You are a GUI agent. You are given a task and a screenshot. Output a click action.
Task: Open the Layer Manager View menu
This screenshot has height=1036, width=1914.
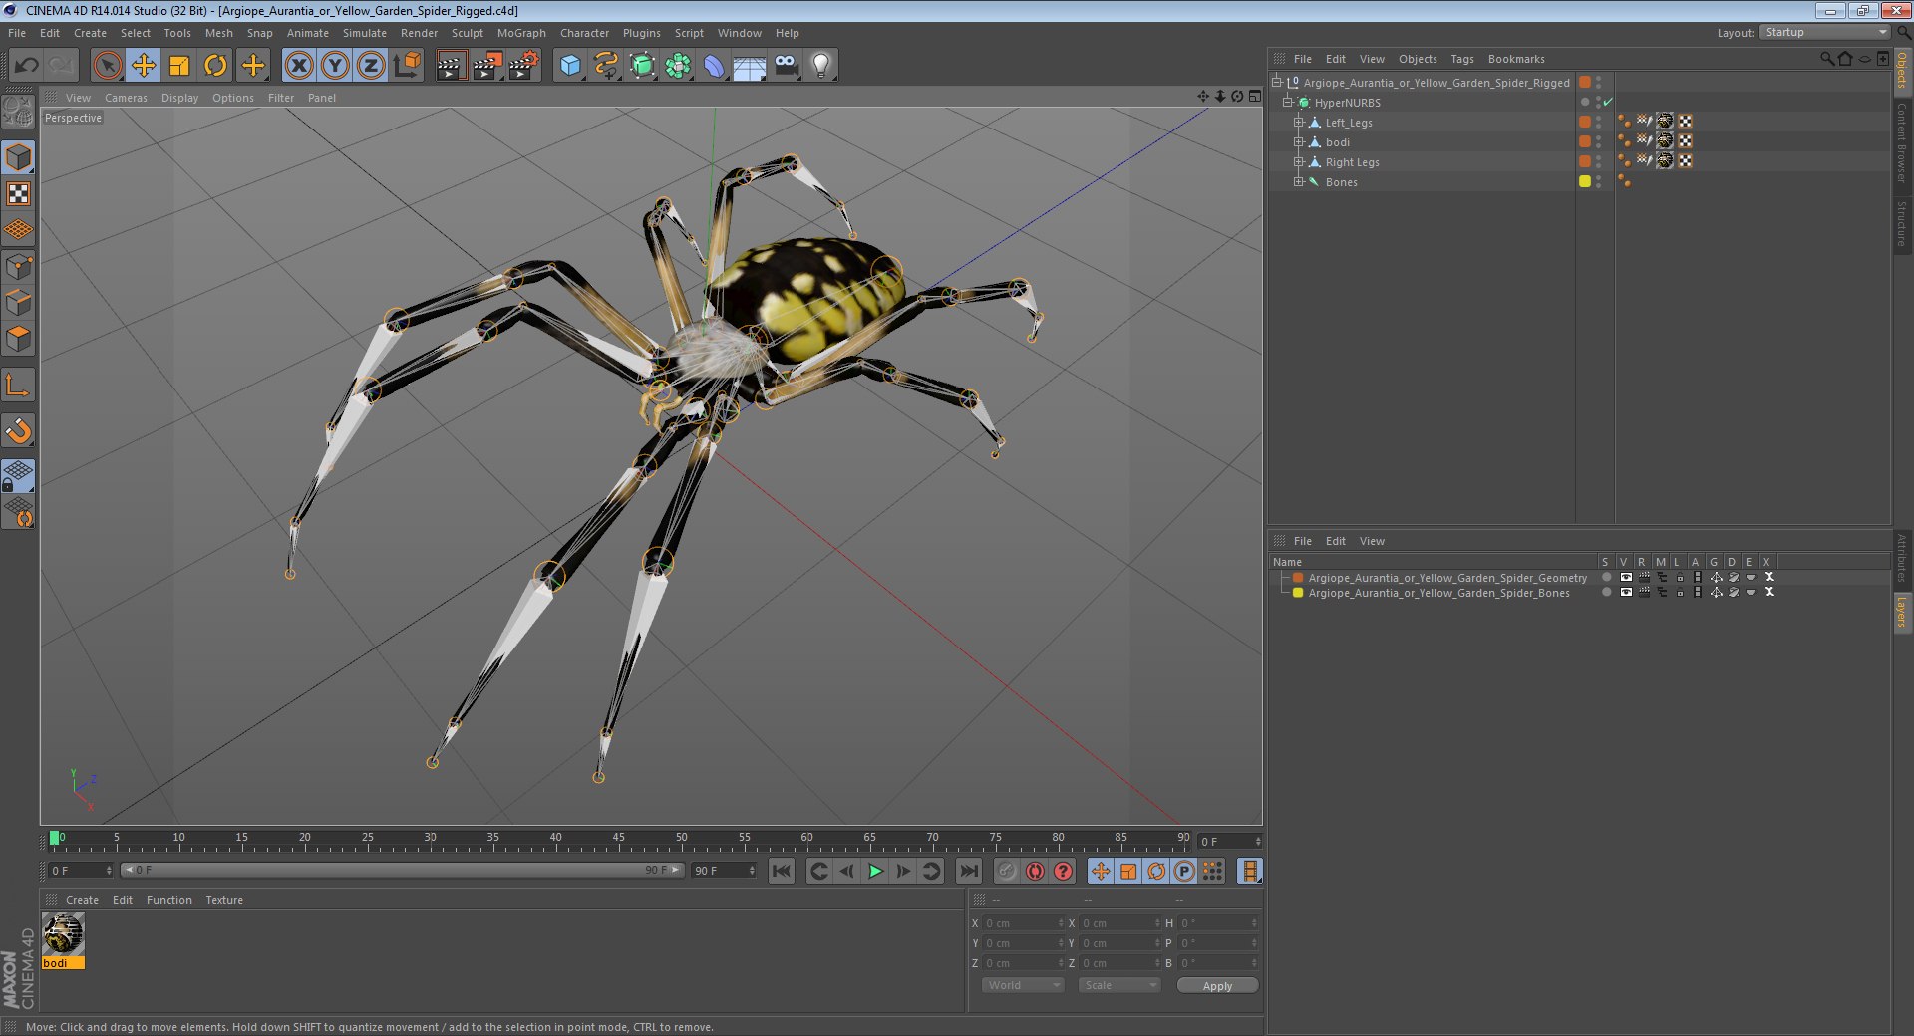1372,541
